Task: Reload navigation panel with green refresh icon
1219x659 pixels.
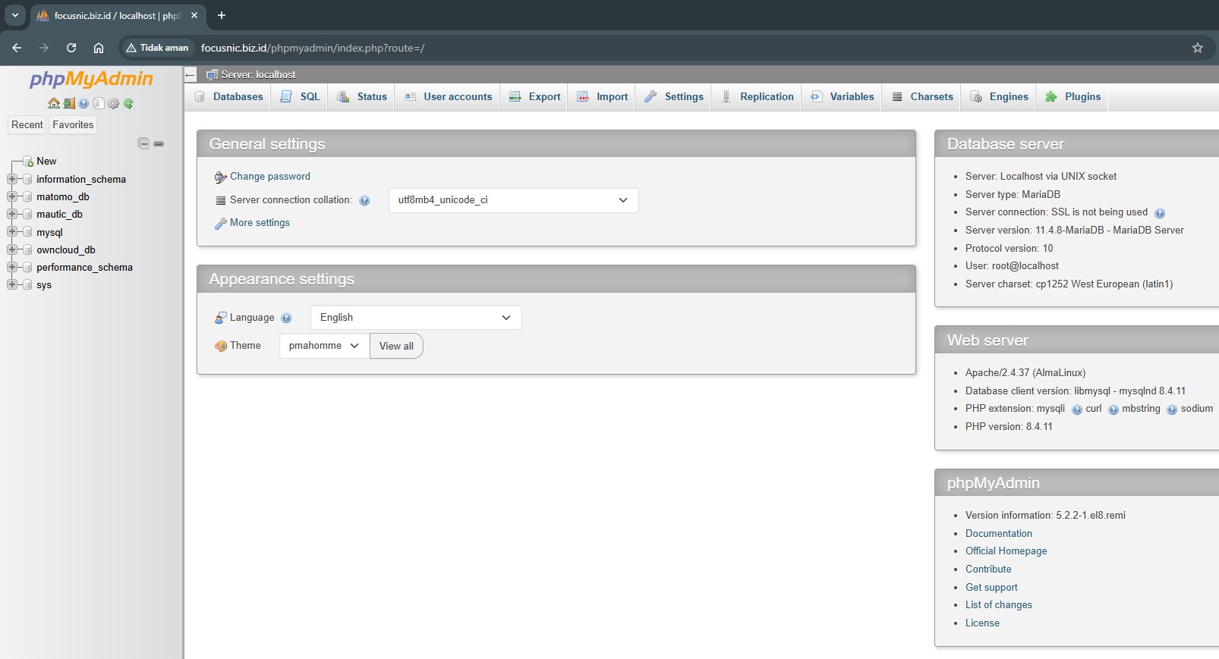Action: [128, 103]
